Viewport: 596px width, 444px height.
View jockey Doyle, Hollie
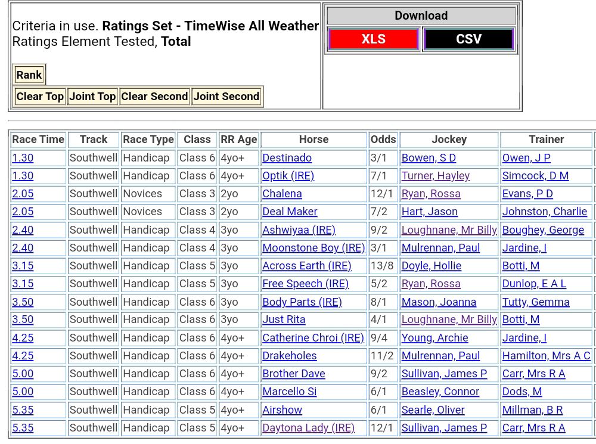pyautogui.click(x=431, y=266)
